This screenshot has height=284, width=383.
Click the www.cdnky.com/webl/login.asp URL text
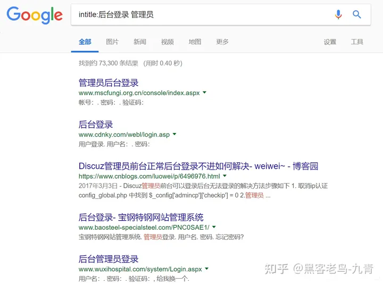point(124,135)
